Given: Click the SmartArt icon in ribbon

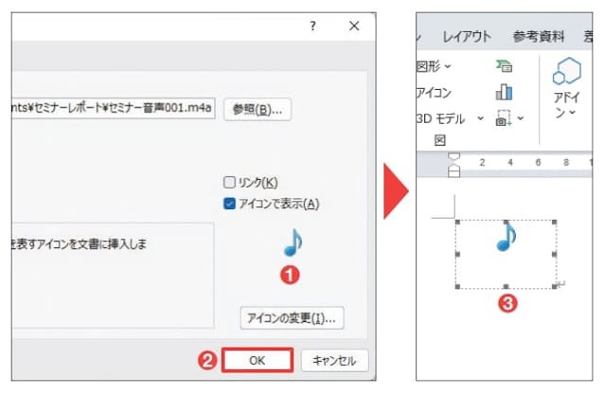Looking at the screenshot, I should click(504, 66).
